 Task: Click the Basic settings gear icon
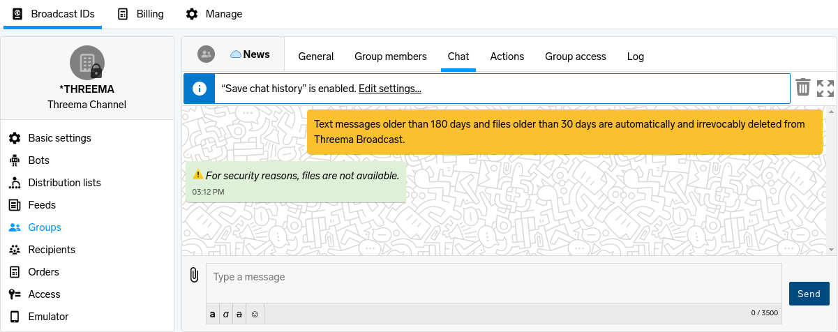pyautogui.click(x=14, y=138)
